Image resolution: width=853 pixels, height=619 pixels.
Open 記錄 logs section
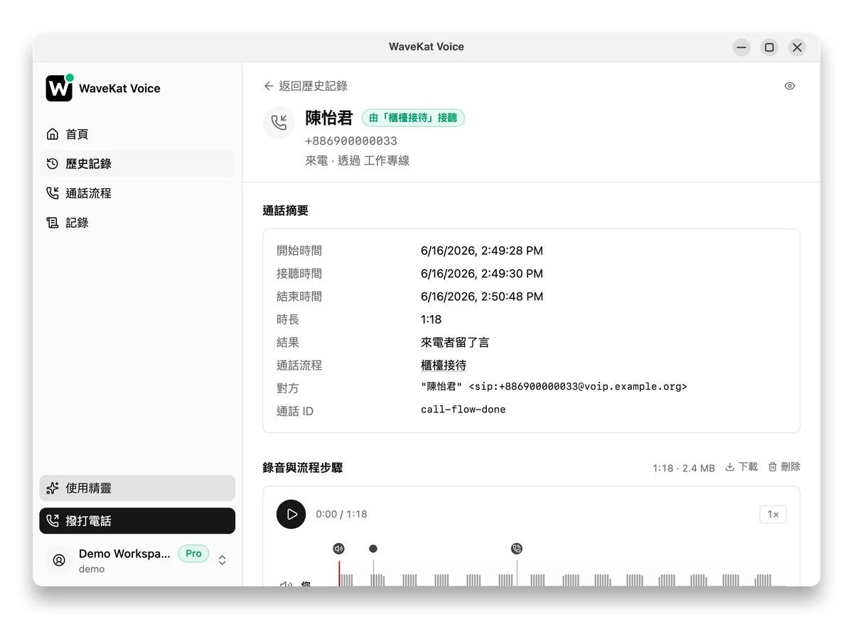pyautogui.click(x=137, y=222)
